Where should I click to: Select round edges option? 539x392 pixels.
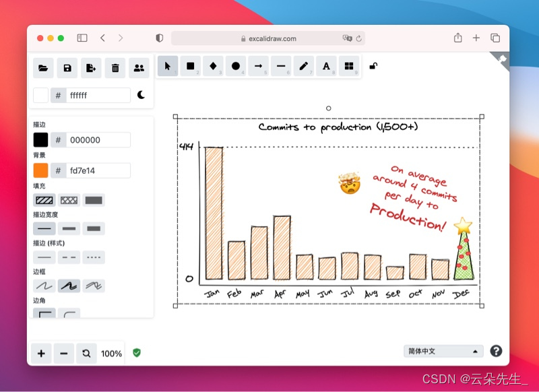[69, 313]
